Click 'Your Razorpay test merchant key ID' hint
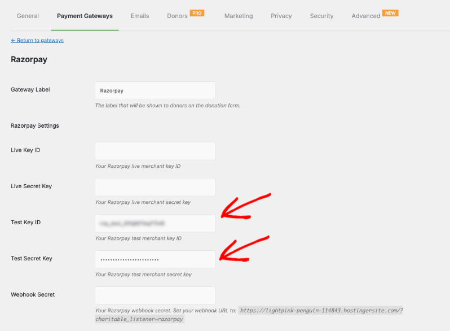 tap(138, 238)
